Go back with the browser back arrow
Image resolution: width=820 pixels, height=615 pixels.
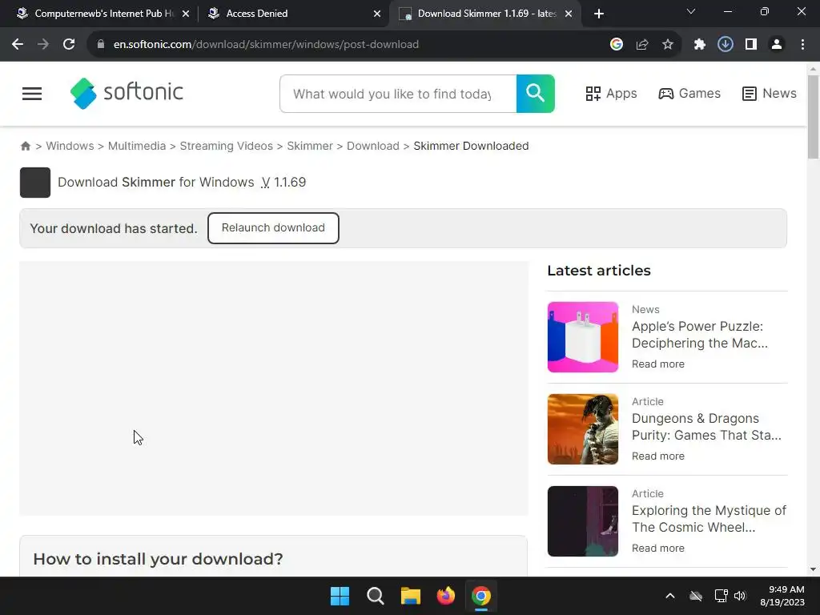[18, 45]
